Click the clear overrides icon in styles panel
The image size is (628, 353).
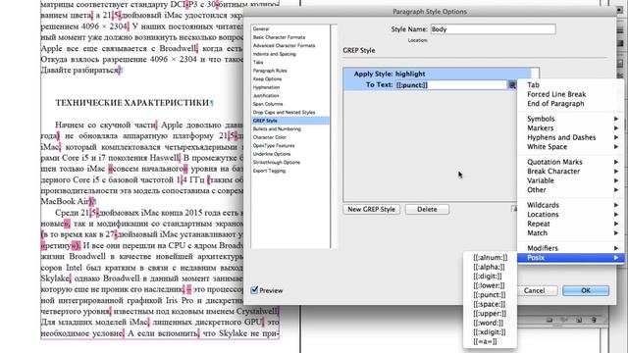[564, 320]
